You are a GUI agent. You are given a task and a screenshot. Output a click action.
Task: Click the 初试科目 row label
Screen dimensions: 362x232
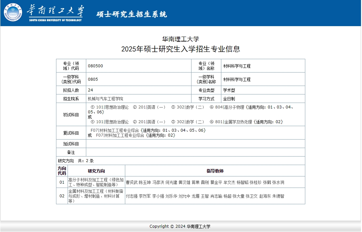click(71, 115)
